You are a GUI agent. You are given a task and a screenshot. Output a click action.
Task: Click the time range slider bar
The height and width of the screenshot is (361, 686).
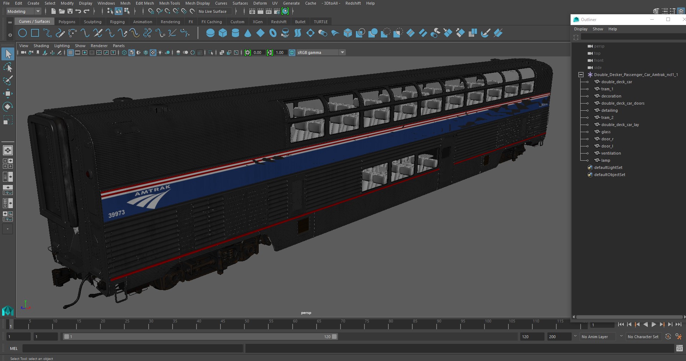click(200, 336)
